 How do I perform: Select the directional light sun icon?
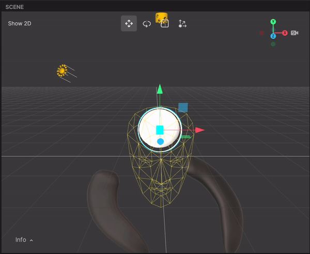pos(62,70)
